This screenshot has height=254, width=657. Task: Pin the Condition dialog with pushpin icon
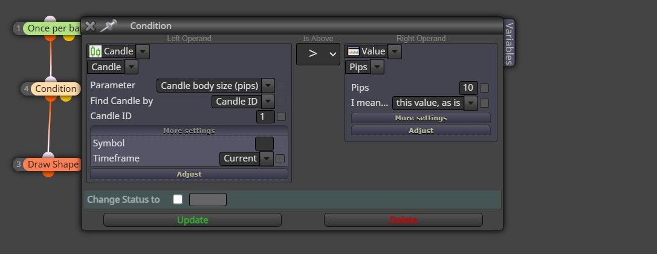point(109,26)
